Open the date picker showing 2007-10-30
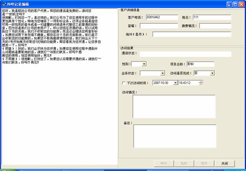The image size is (246, 171). 175,83
